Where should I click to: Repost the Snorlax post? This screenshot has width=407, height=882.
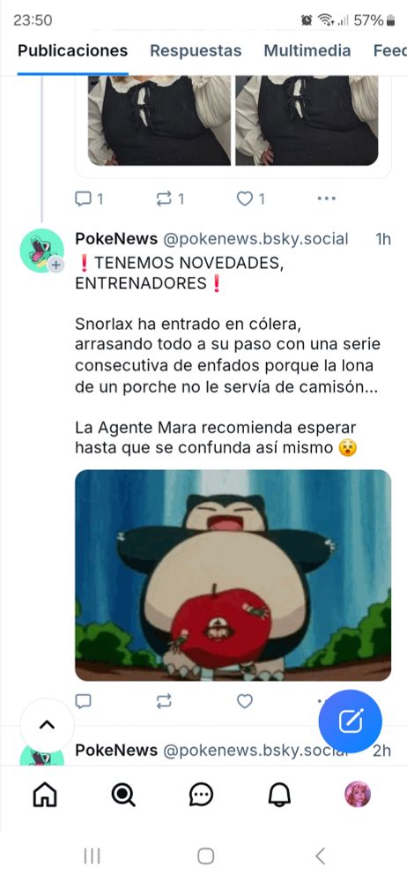point(164,701)
